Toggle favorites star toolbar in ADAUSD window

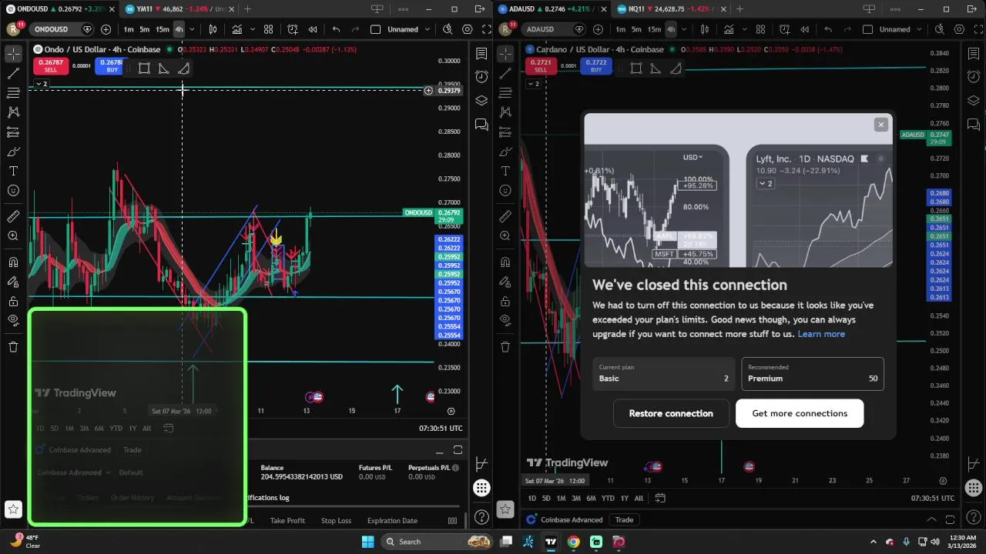[505, 509]
